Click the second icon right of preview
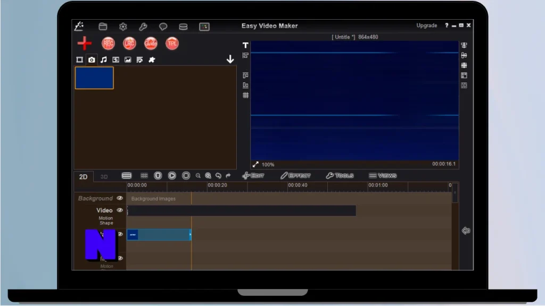This screenshot has height=306, width=545. click(464, 55)
